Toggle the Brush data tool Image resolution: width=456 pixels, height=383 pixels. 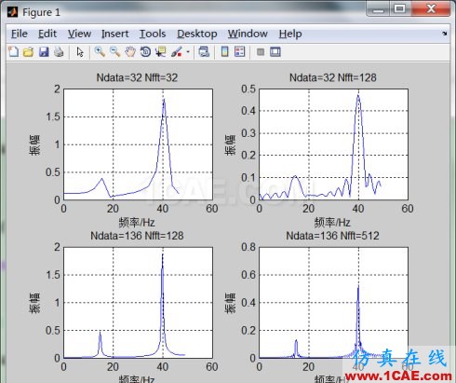[177, 52]
